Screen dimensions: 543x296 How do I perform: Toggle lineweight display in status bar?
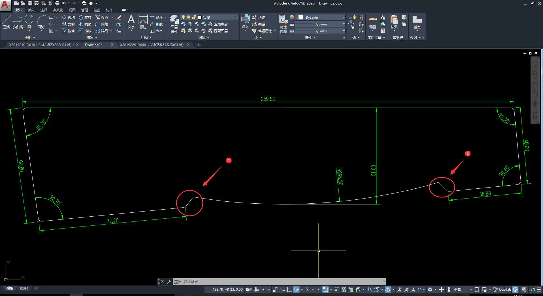click(337, 289)
